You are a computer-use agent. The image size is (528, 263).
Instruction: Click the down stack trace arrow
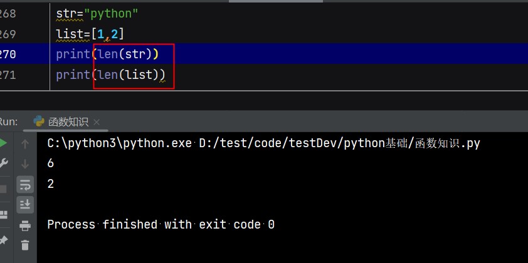[25, 164]
